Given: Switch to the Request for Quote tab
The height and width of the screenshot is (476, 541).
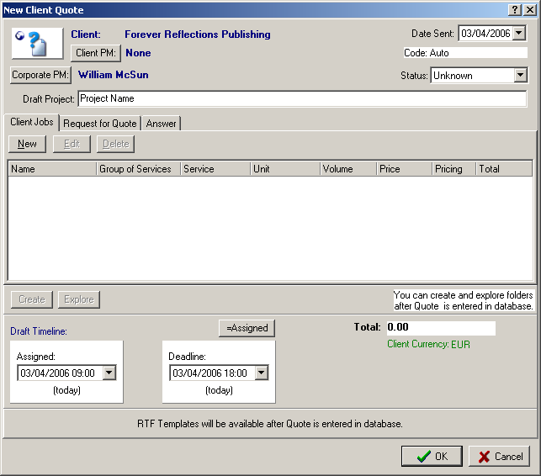Looking at the screenshot, I should coord(99,124).
